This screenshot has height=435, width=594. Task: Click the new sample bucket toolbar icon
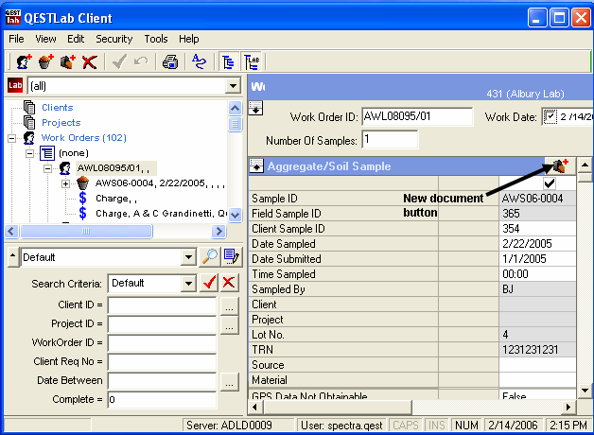pos(45,62)
